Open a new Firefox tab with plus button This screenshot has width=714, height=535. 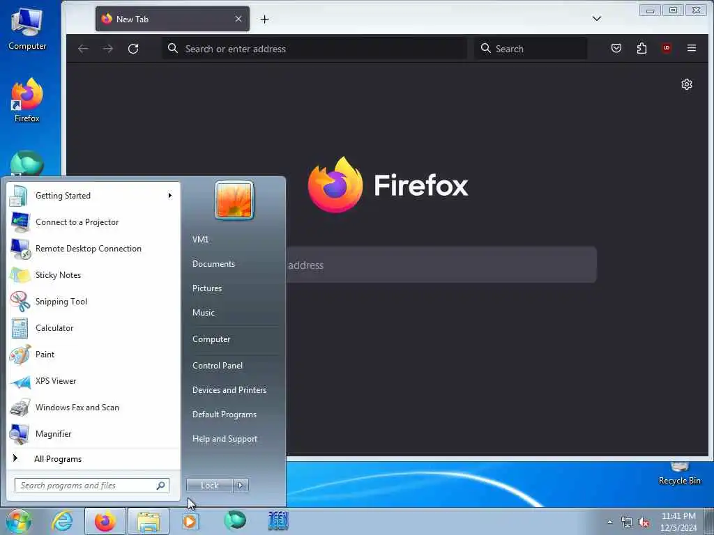click(x=264, y=19)
